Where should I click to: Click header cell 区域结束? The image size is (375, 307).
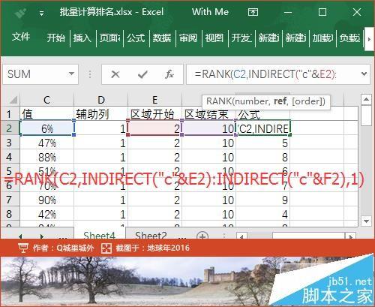(x=209, y=114)
